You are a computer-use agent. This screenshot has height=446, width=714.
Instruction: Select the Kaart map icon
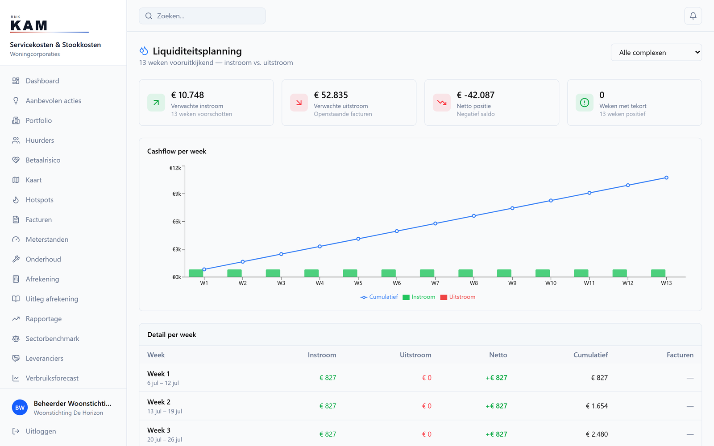coord(16,180)
